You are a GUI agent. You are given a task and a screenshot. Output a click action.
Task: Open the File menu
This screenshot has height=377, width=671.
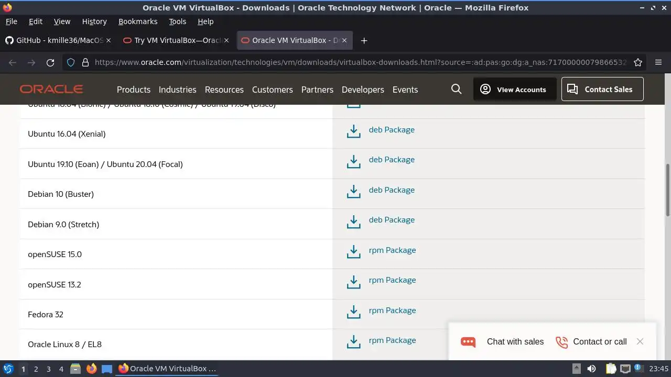tap(11, 21)
